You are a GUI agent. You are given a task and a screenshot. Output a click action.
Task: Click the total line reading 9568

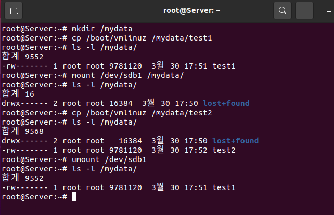pos(22,131)
